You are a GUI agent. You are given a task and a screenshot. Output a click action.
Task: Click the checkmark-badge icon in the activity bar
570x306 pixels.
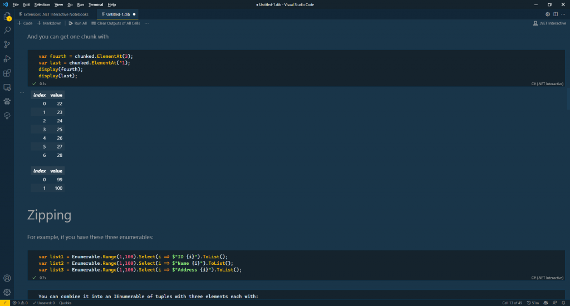tap(7, 116)
